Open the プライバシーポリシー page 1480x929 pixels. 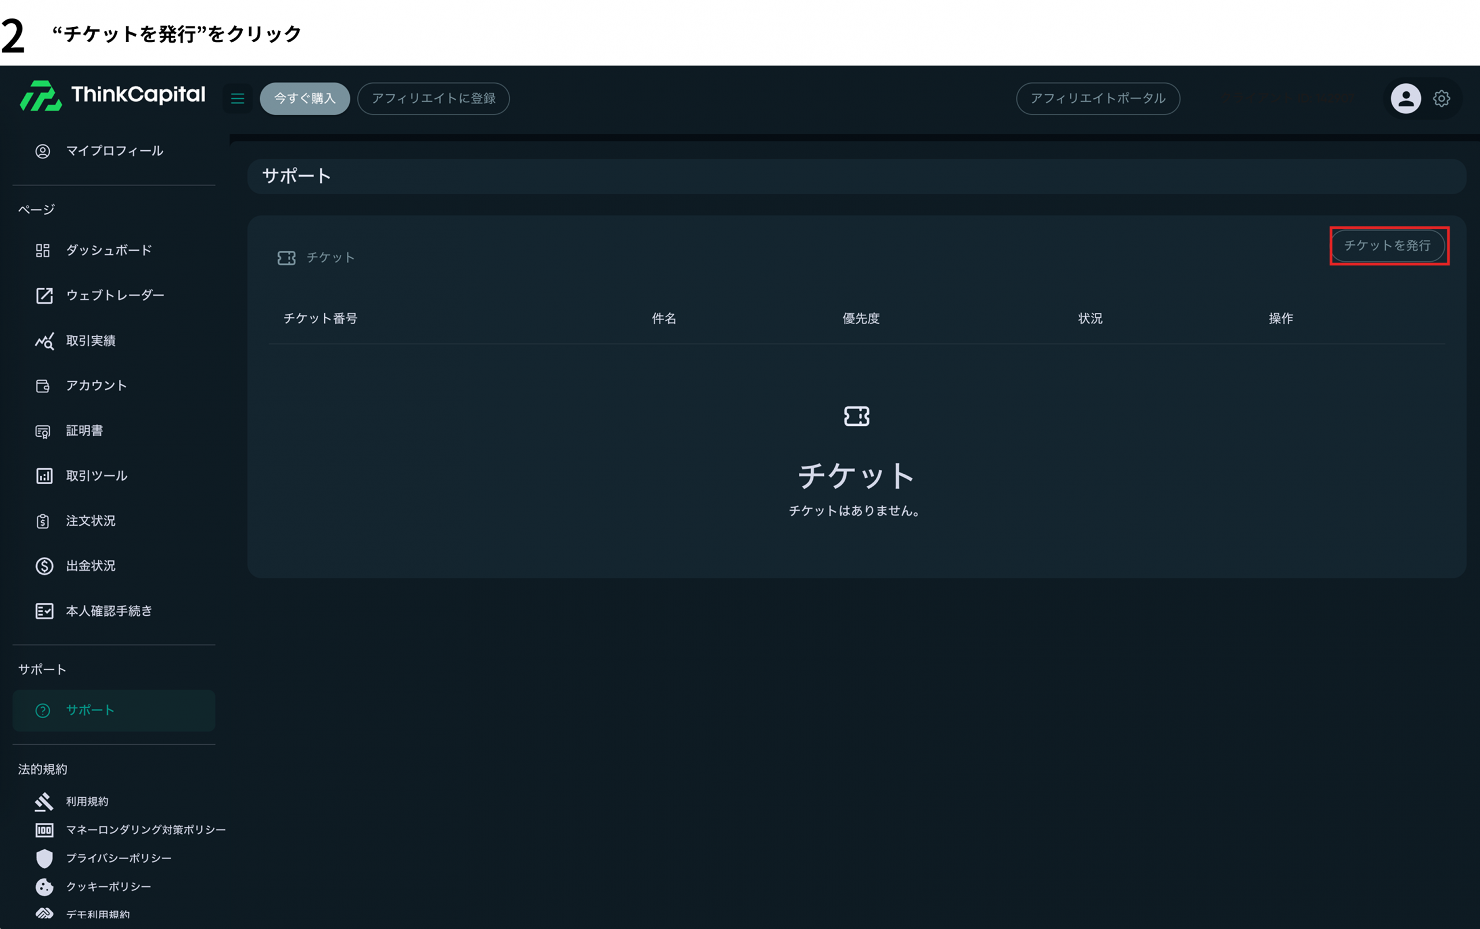118,858
